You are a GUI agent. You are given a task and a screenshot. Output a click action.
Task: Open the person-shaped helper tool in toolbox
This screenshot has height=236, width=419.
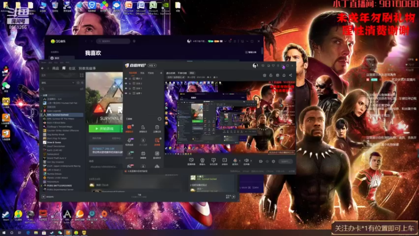coord(143,128)
